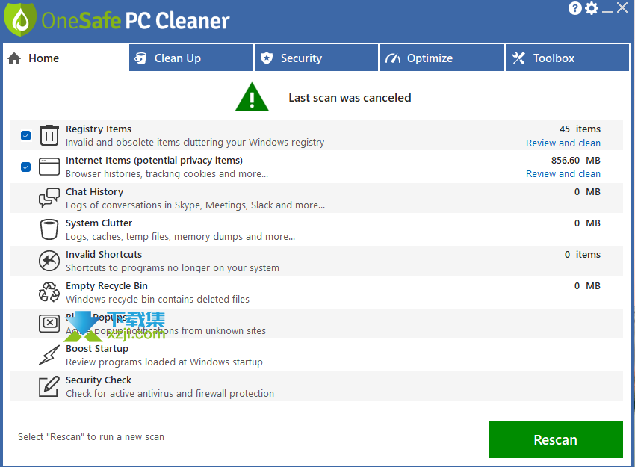635x467 pixels.
Task: Click "Logs of conversations in Skype" description
Action: tap(195, 205)
